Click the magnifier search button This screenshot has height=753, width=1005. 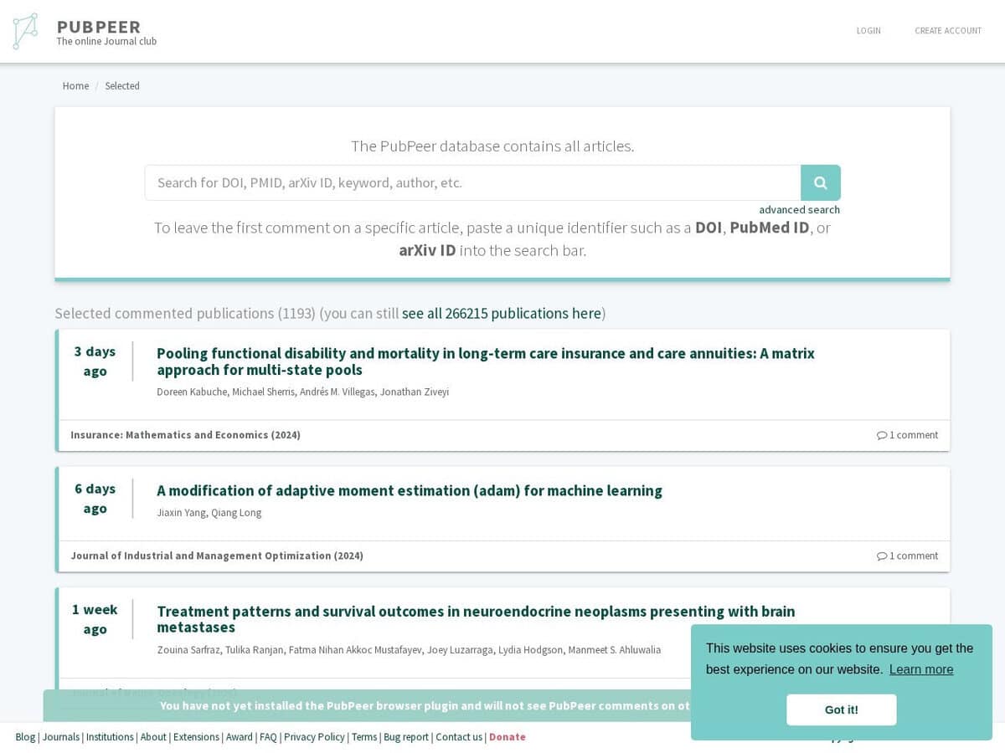(821, 182)
